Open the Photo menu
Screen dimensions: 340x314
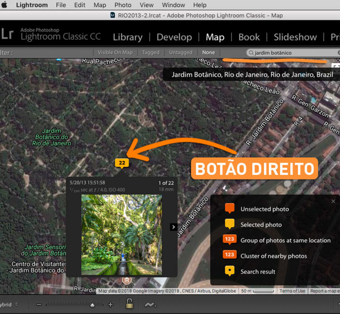pos(123,5)
